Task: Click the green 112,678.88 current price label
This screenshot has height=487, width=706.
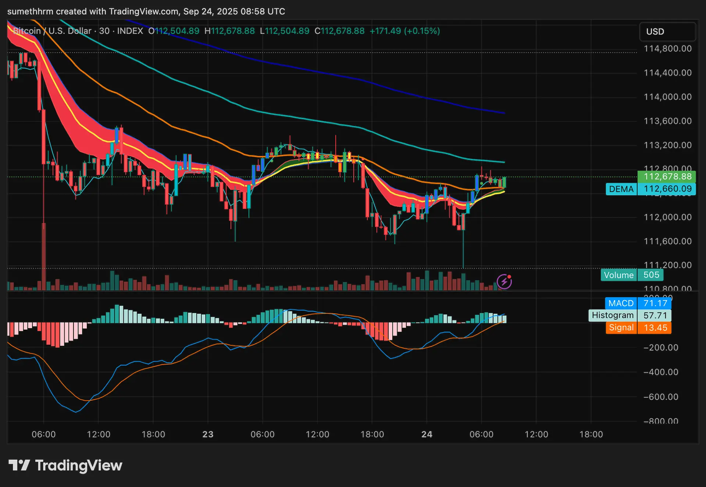Action: pos(667,177)
